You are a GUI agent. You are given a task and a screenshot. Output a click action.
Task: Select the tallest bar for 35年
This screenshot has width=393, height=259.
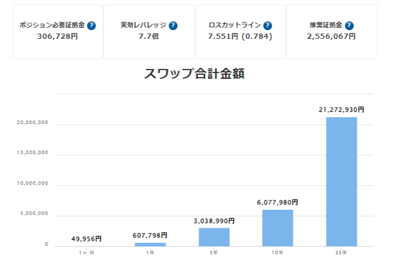341,181
